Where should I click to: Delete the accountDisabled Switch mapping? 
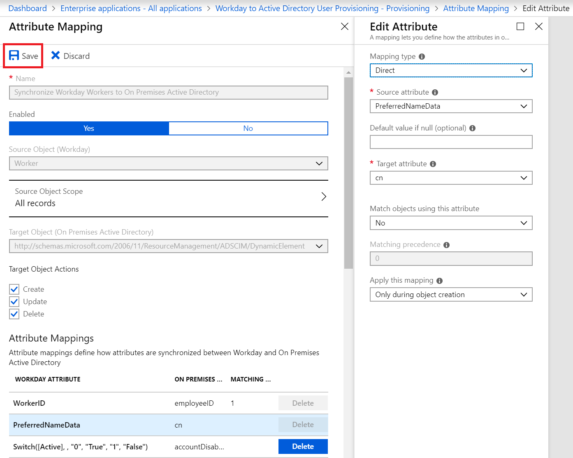tap(303, 446)
